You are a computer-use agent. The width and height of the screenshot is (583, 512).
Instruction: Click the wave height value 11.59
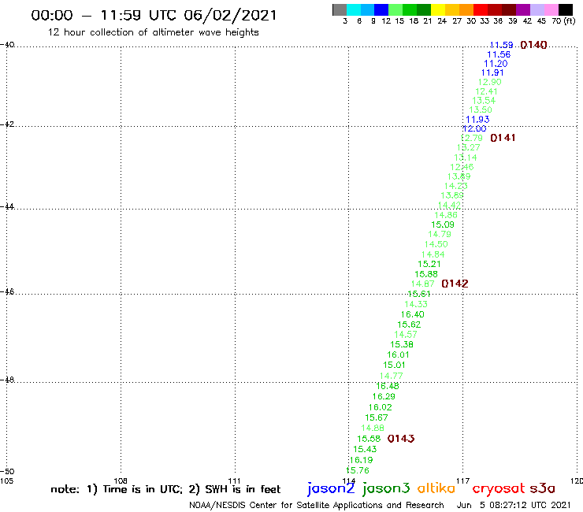point(502,45)
